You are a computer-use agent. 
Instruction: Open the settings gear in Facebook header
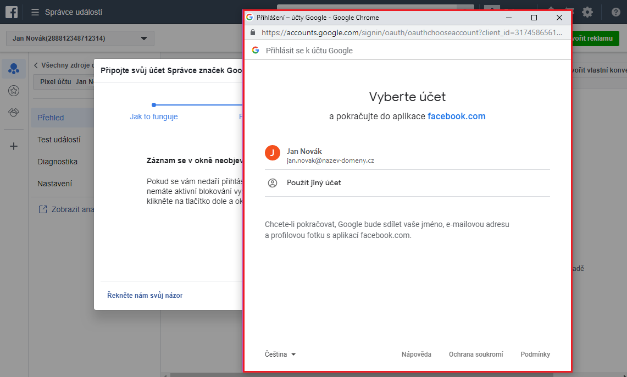[x=587, y=12]
